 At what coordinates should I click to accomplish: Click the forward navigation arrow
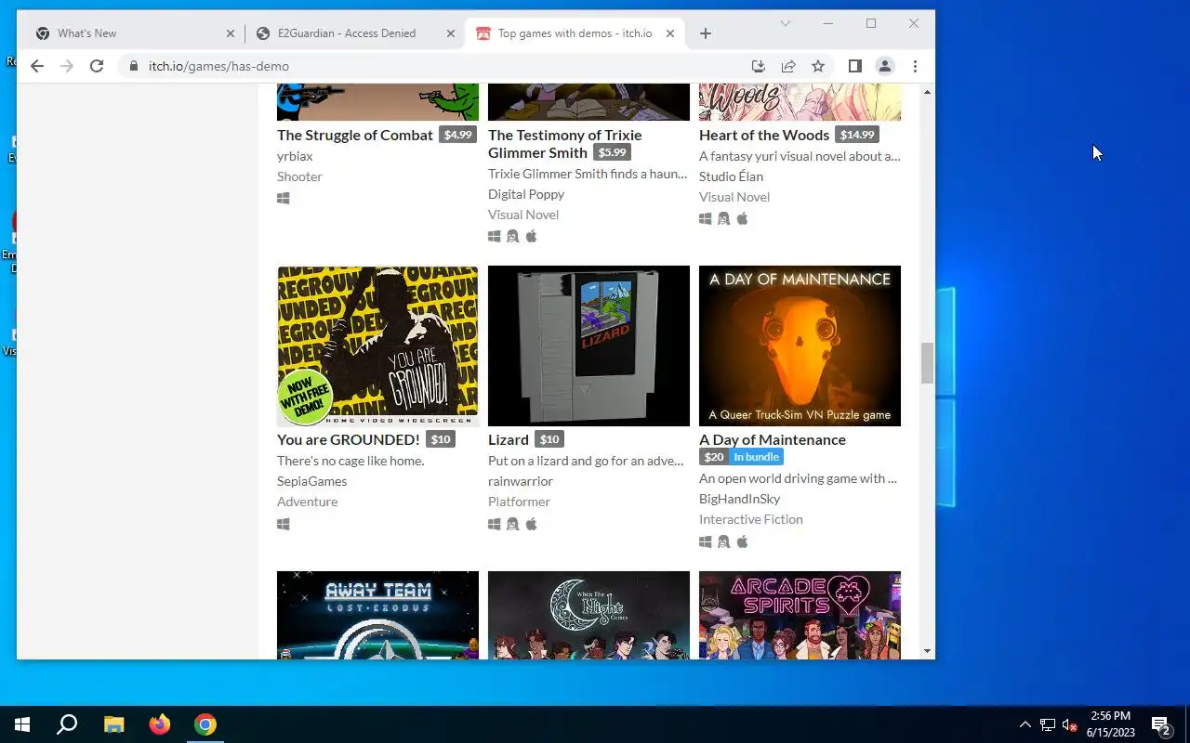(67, 66)
